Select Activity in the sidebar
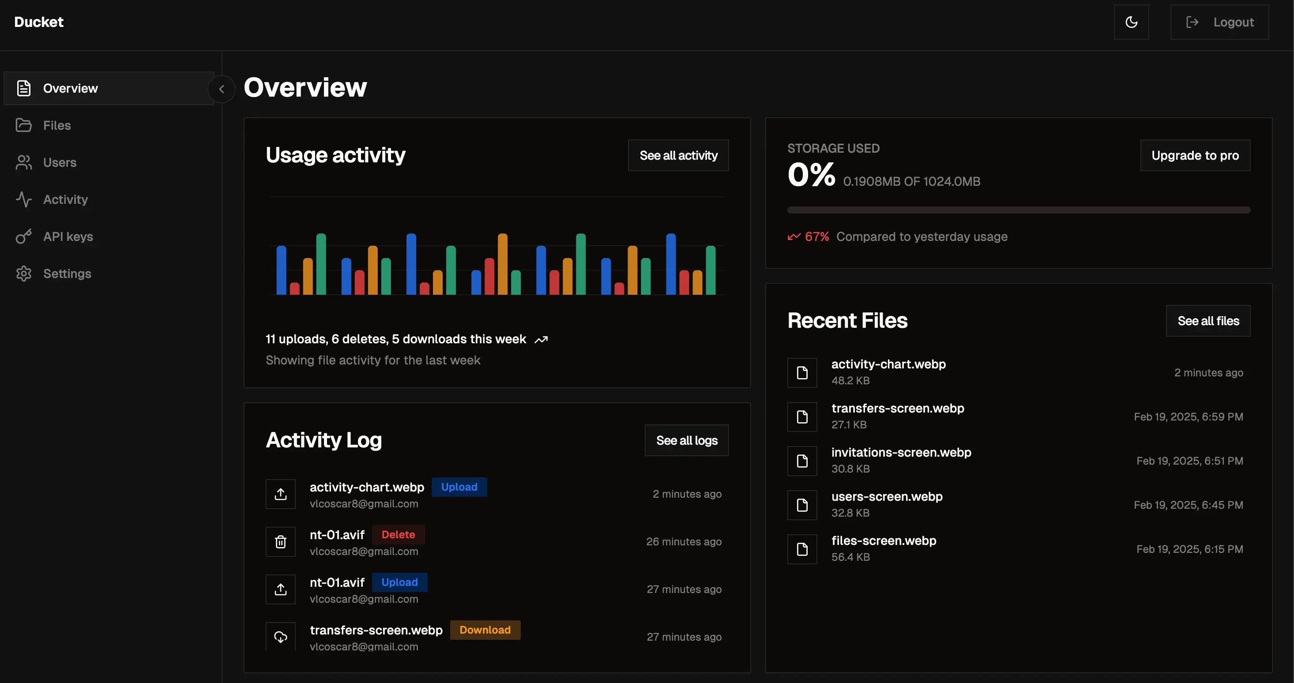The image size is (1294, 683). (109, 199)
